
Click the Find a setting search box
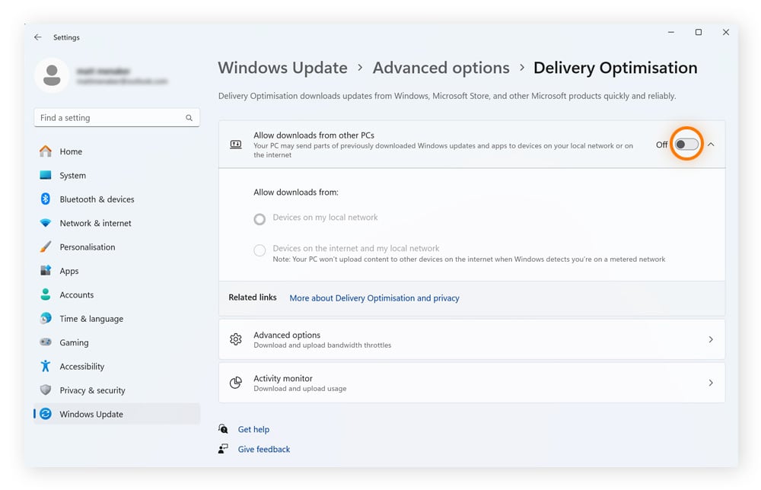(110, 118)
